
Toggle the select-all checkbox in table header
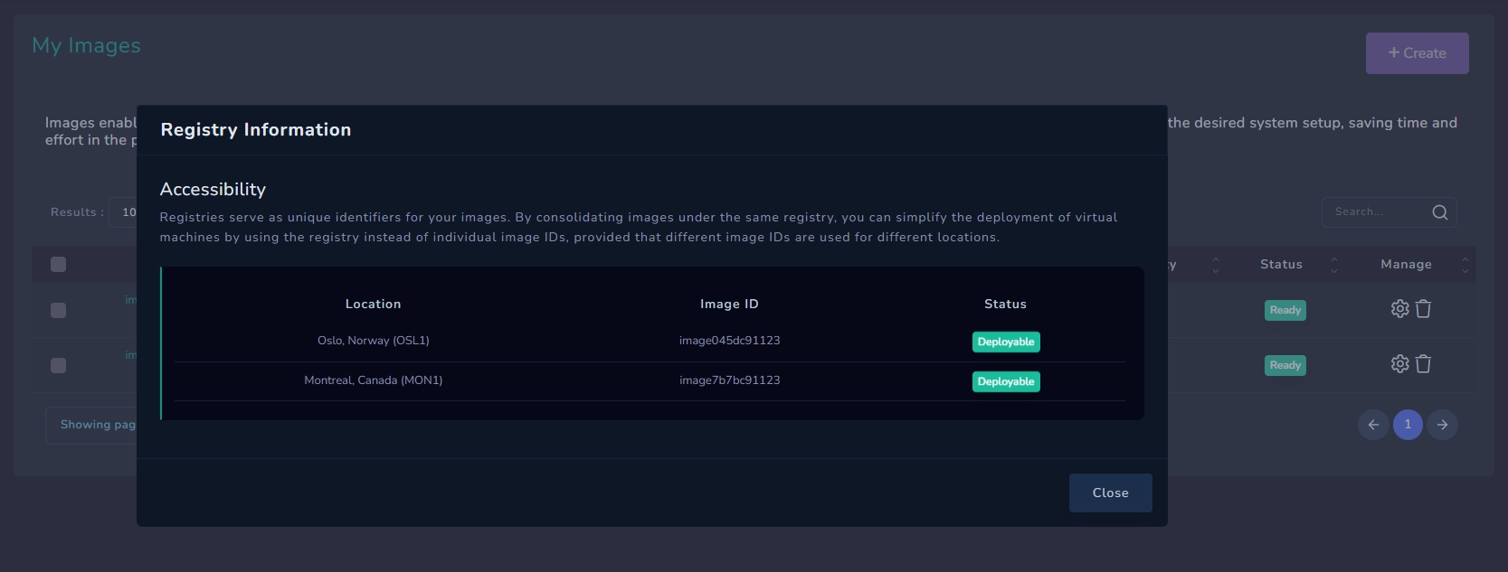click(59, 265)
